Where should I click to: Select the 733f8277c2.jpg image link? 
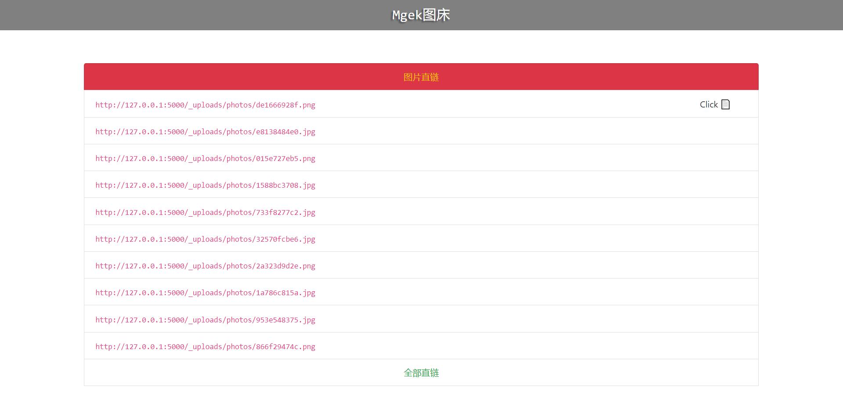coord(205,212)
